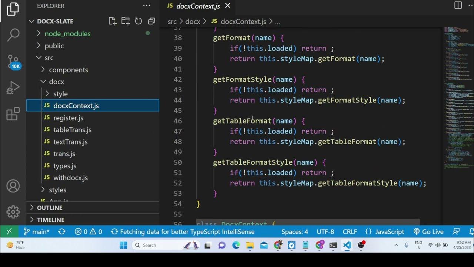
Task: Open Source Control view with 10K badge
Action: (13, 61)
